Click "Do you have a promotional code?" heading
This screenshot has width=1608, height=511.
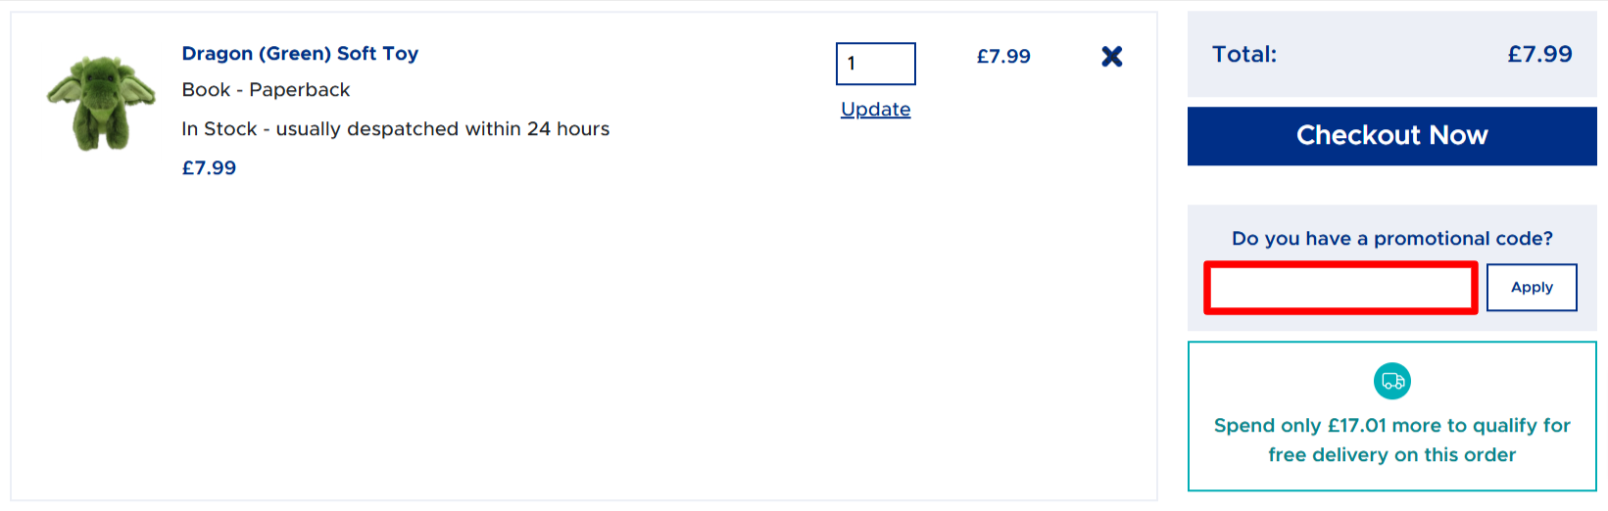(x=1391, y=239)
